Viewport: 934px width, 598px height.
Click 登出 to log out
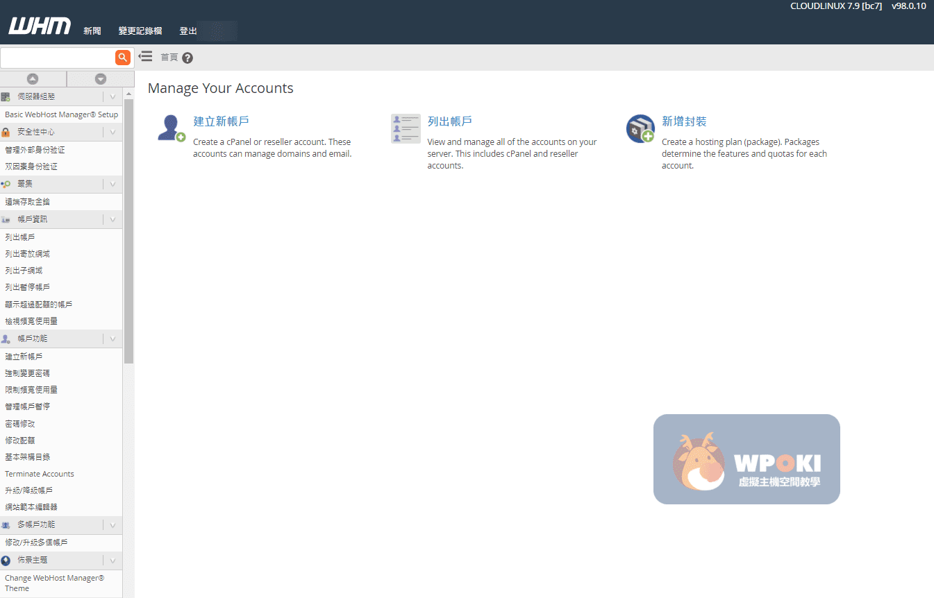click(188, 31)
